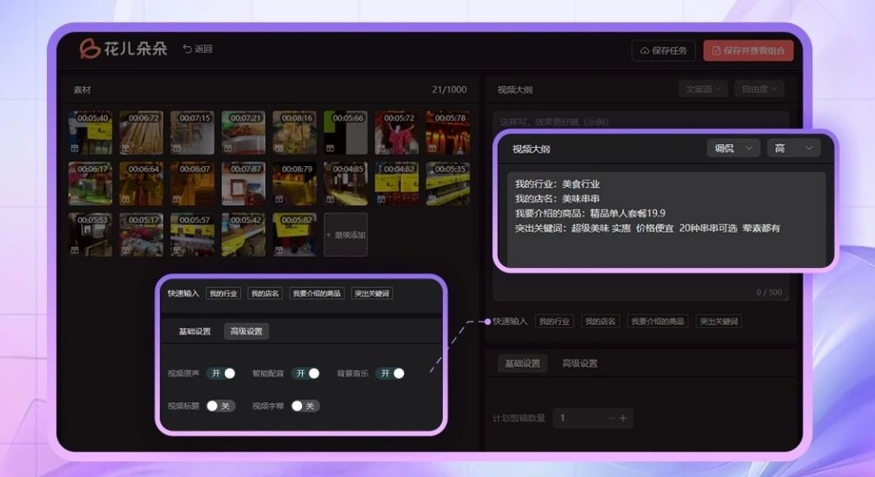
Task: Click the line starting 突出关键词：超级美味
Action: click(647, 228)
